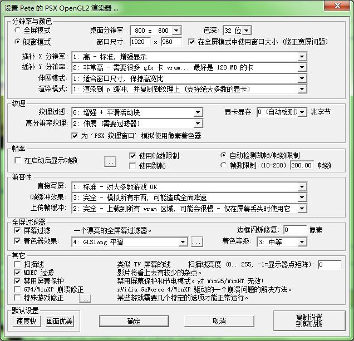Click 复制设置到剪贴板 button

click(309, 320)
